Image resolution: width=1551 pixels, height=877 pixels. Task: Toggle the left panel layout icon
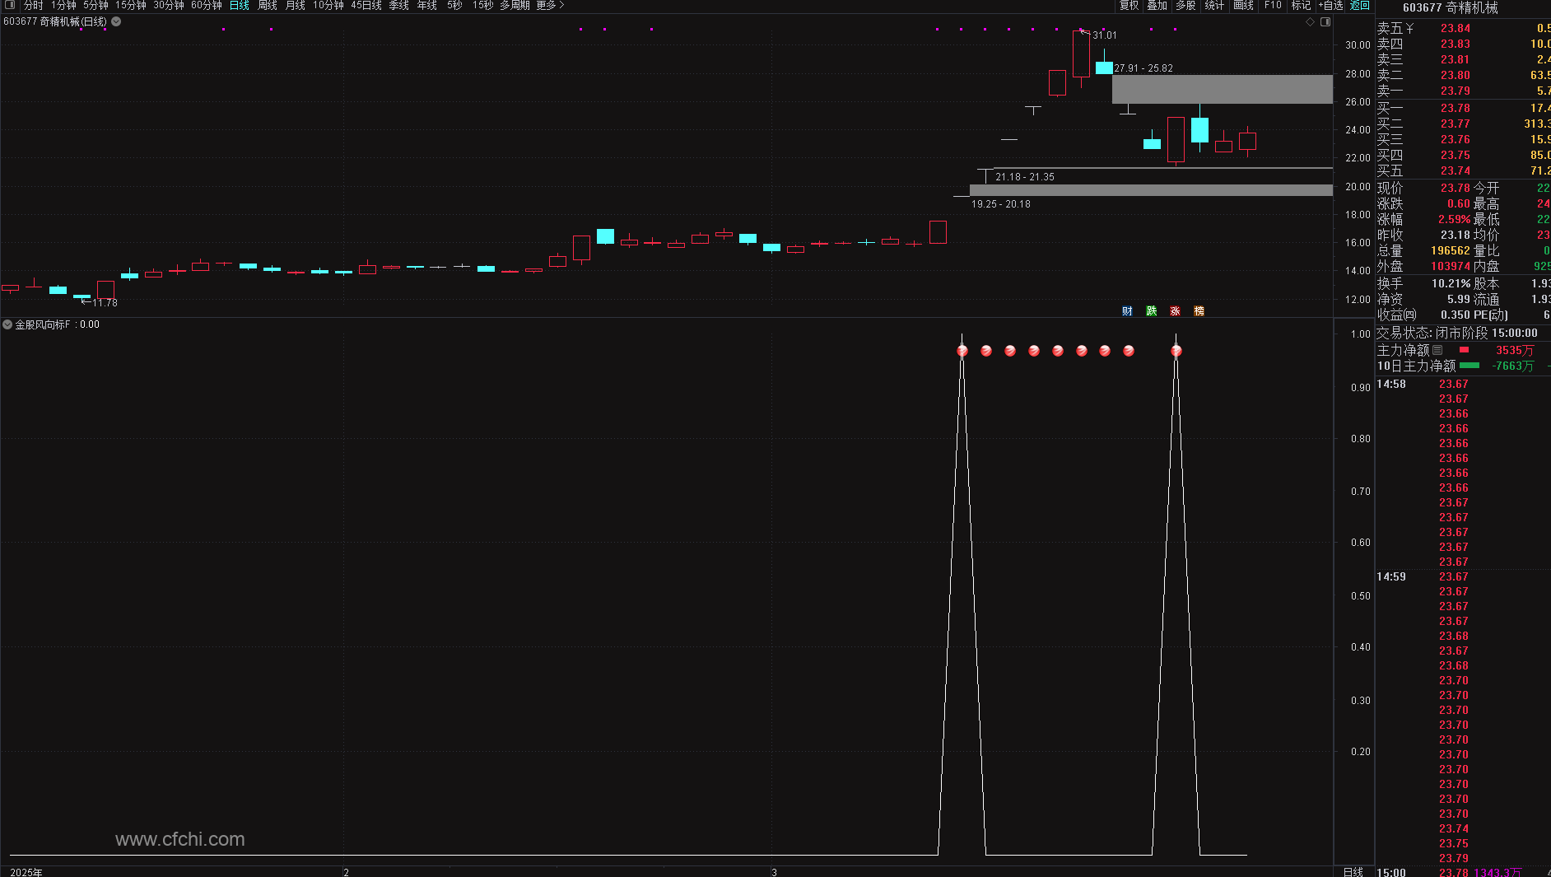(x=10, y=5)
